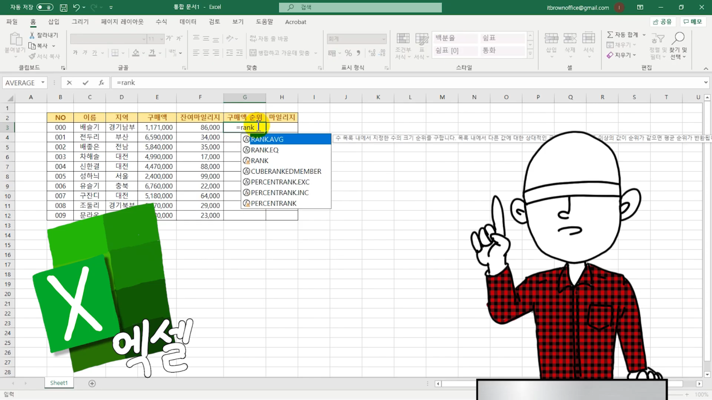The width and height of the screenshot is (712, 400).
Task: Confirm formula entry with the check icon
Action: (x=85, y=82)
